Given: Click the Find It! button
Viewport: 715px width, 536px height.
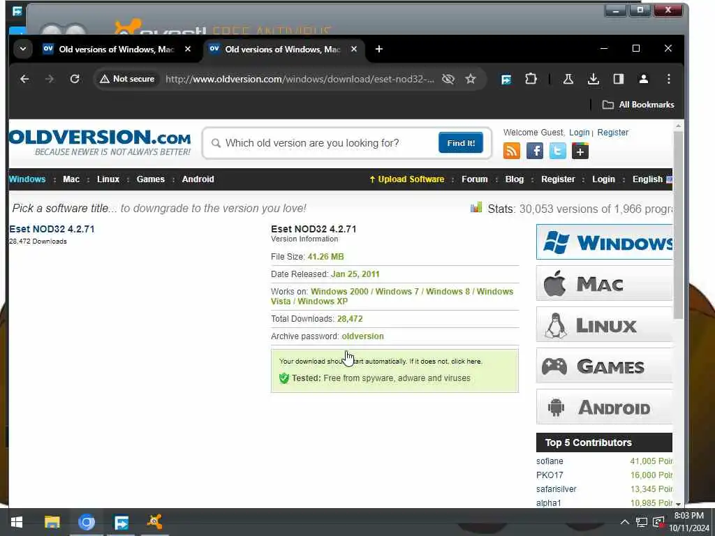Looking at the screenshot, I should coord(461,142).
